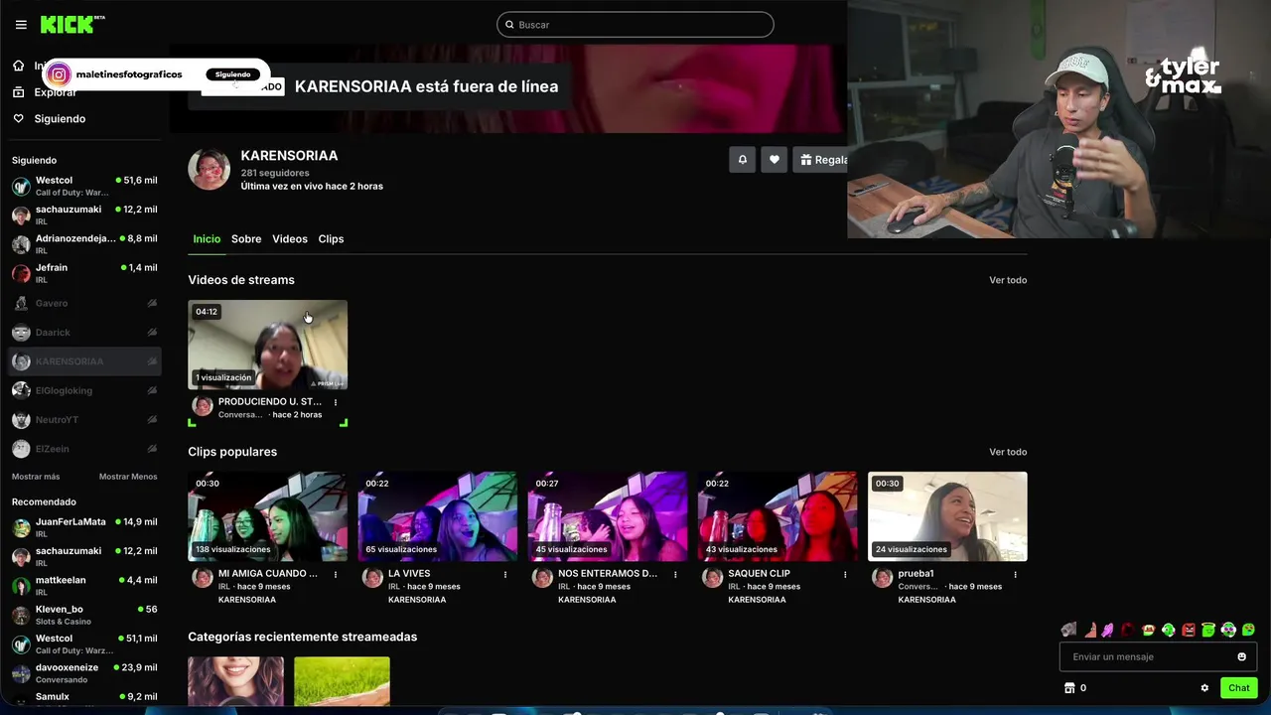
Task: Open Westcol channel in Siguiendo list
Action: coord(84,186)
